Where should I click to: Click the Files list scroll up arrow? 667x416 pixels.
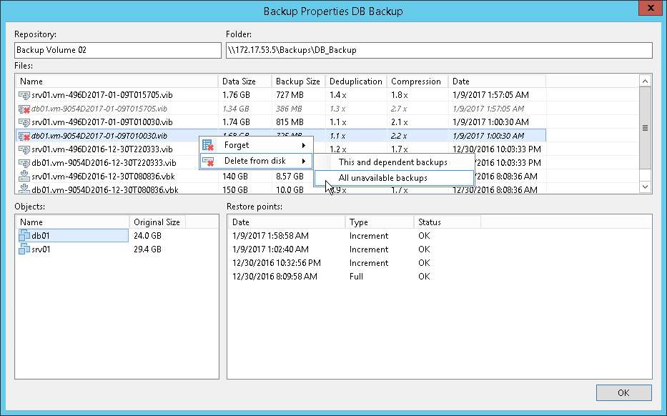point(645,81)
